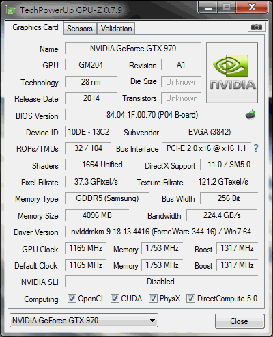This screenshot has width=273, height=337.
Task: Click the GPU Clock row Boost 1317 MHz
Action: pyautogui.click(x=237, y=248)
